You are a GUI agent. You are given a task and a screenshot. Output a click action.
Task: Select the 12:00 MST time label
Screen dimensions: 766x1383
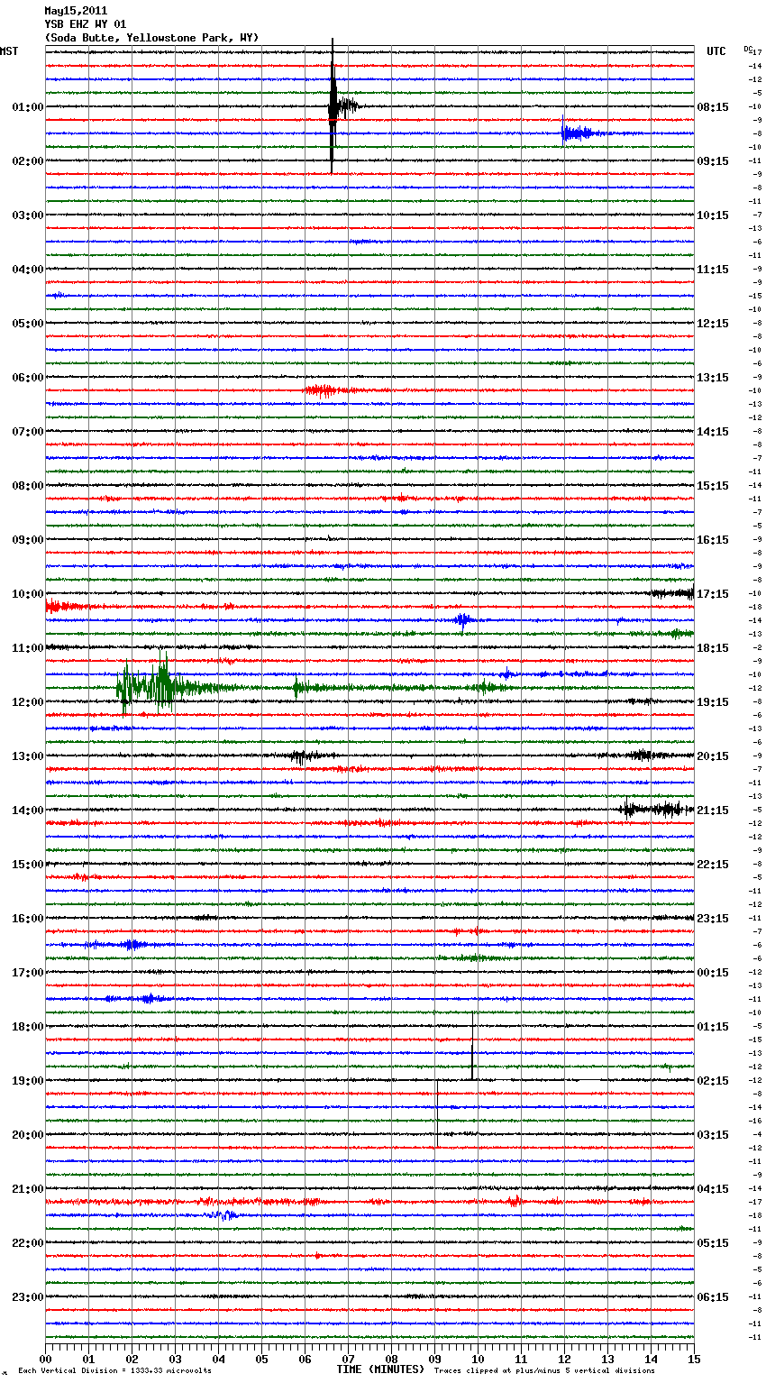tap(28, 702)
